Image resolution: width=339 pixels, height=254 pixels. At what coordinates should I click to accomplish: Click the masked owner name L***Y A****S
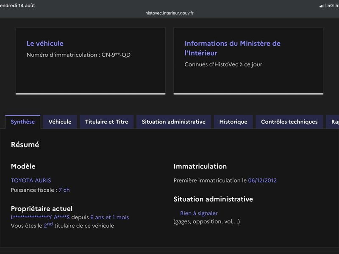point(40,217)
